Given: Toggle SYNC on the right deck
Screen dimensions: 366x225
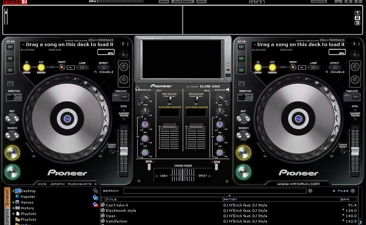Looking at the screenshot, I should 354,106.
